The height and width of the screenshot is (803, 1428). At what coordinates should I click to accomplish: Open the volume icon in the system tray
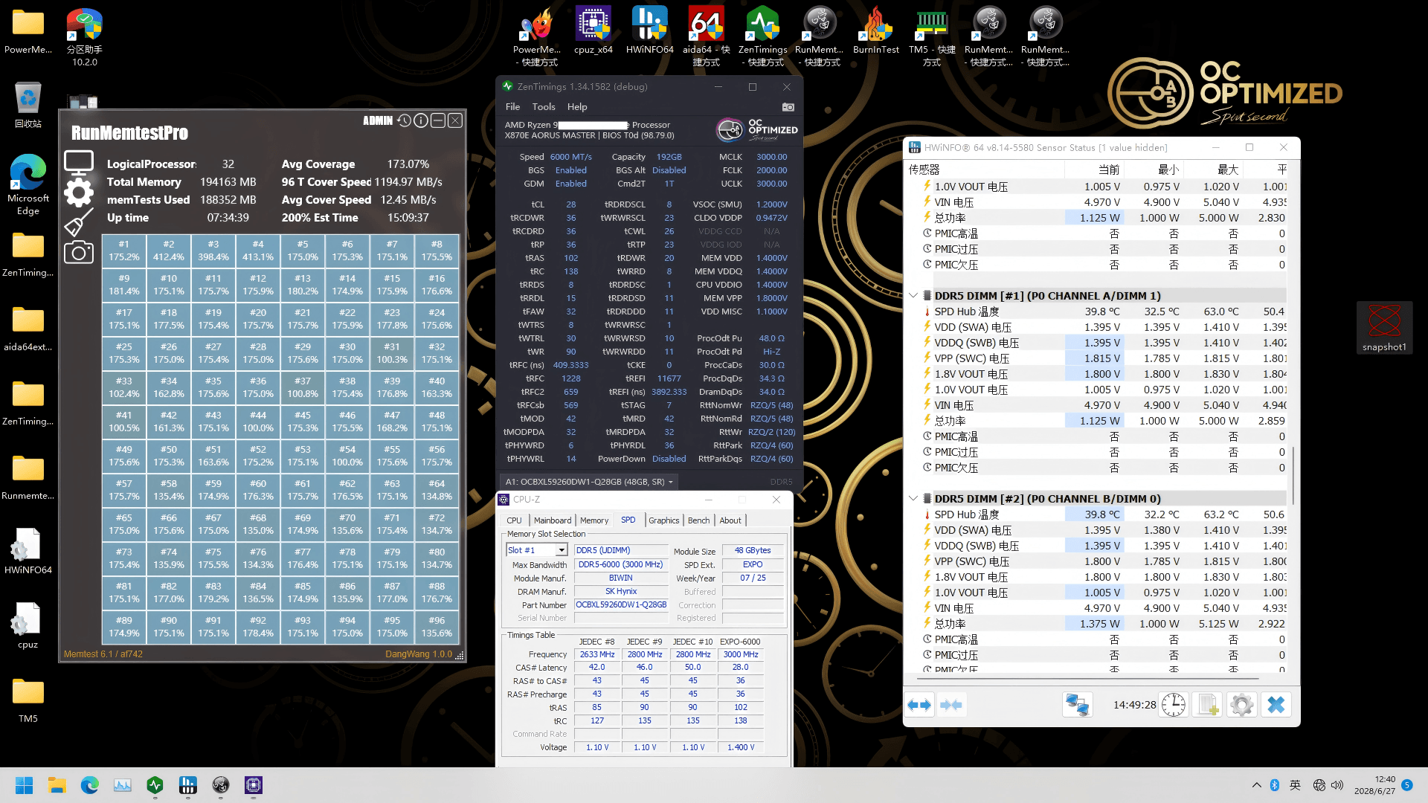[x=1338, y=784]
